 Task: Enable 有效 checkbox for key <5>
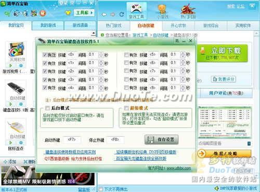pos(126,55)
